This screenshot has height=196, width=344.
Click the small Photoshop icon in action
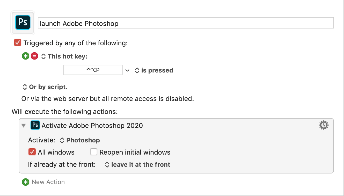click(35, 125)
